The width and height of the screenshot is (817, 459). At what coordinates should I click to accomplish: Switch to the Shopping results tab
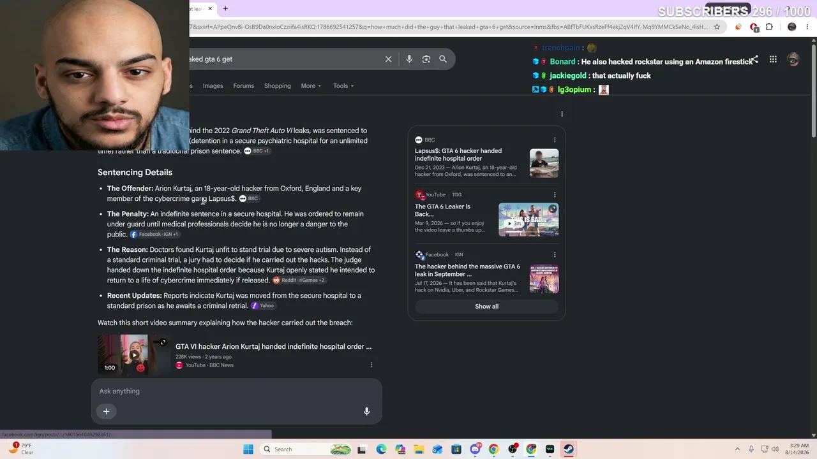pyautogui.click(x=278, y=86)
